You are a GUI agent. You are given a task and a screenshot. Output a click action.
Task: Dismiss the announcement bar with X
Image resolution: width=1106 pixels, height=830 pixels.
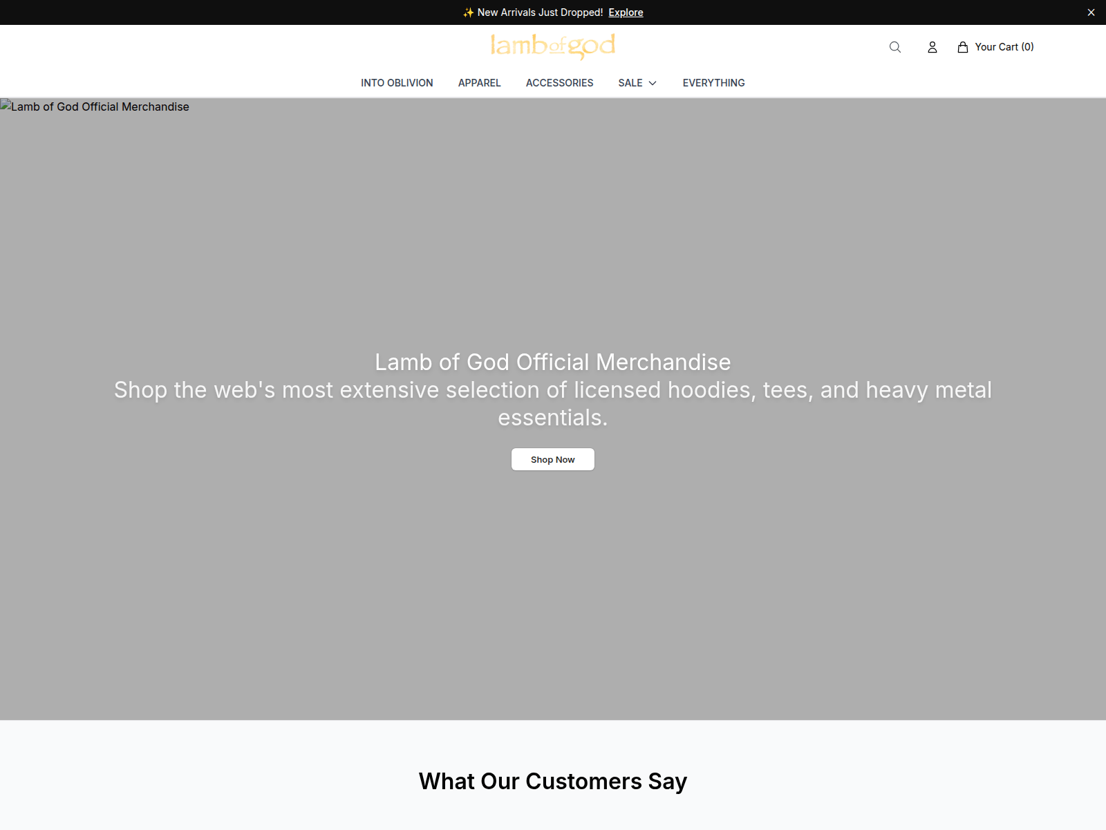point(1091,12)
